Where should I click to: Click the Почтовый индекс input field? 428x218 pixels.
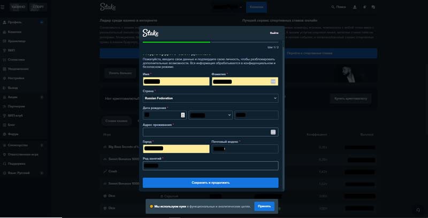[x=244, y=149]
